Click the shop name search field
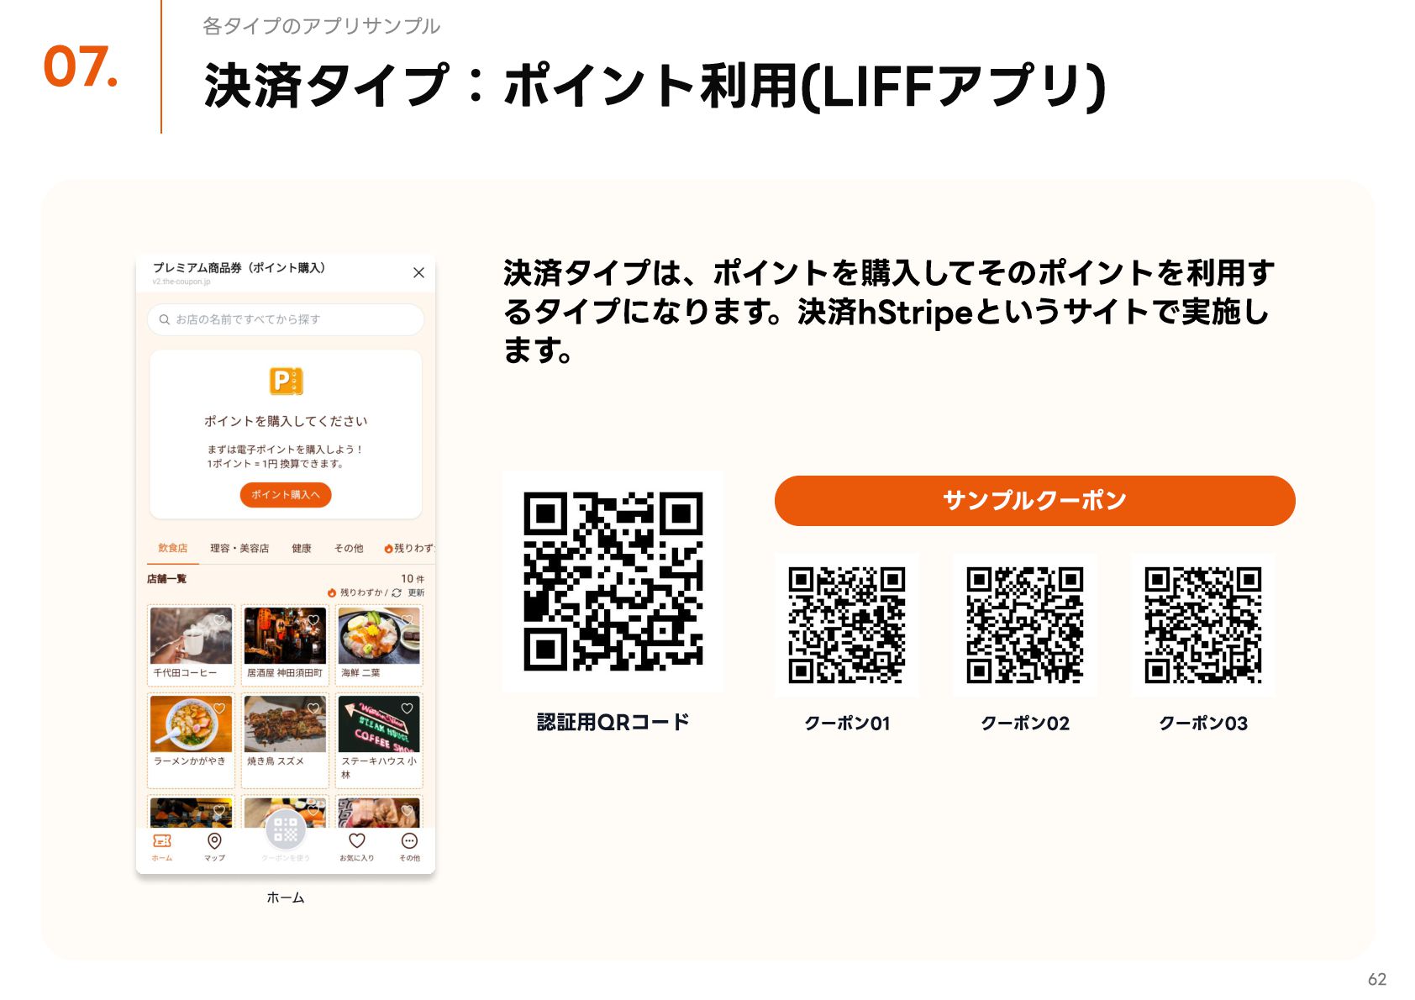The width and height of the screenshot is (1415, 1000). coord(286,319)
